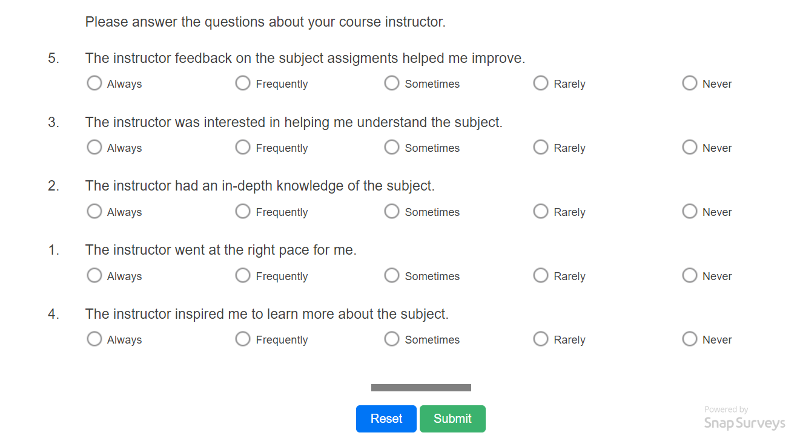Select "Rarely" for question 2

click(540, 211)
